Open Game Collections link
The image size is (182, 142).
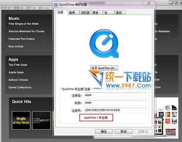pos(20,87)
